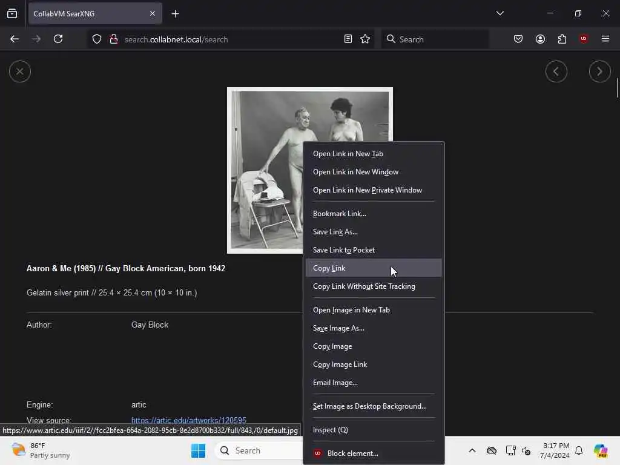Click Gelatin silver print description text
620x465 pixels.
pos(112,292)
